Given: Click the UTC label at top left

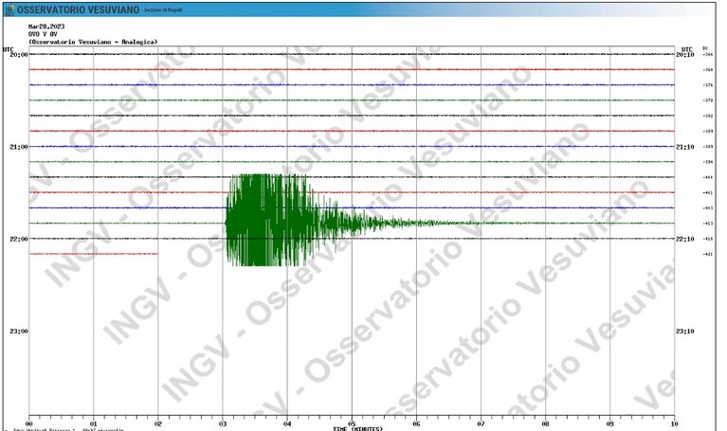Looking at the screenshot, I should (x=9, y=49).
